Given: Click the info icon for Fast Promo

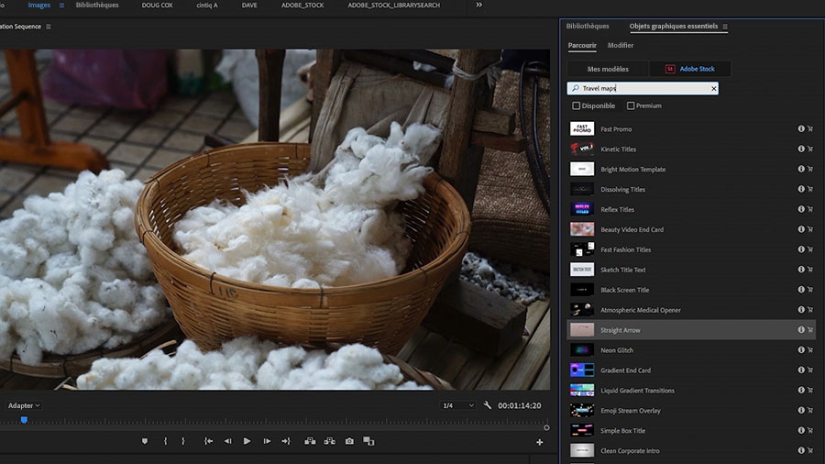Looking at the screenshot, I should [x=801, y=129].
